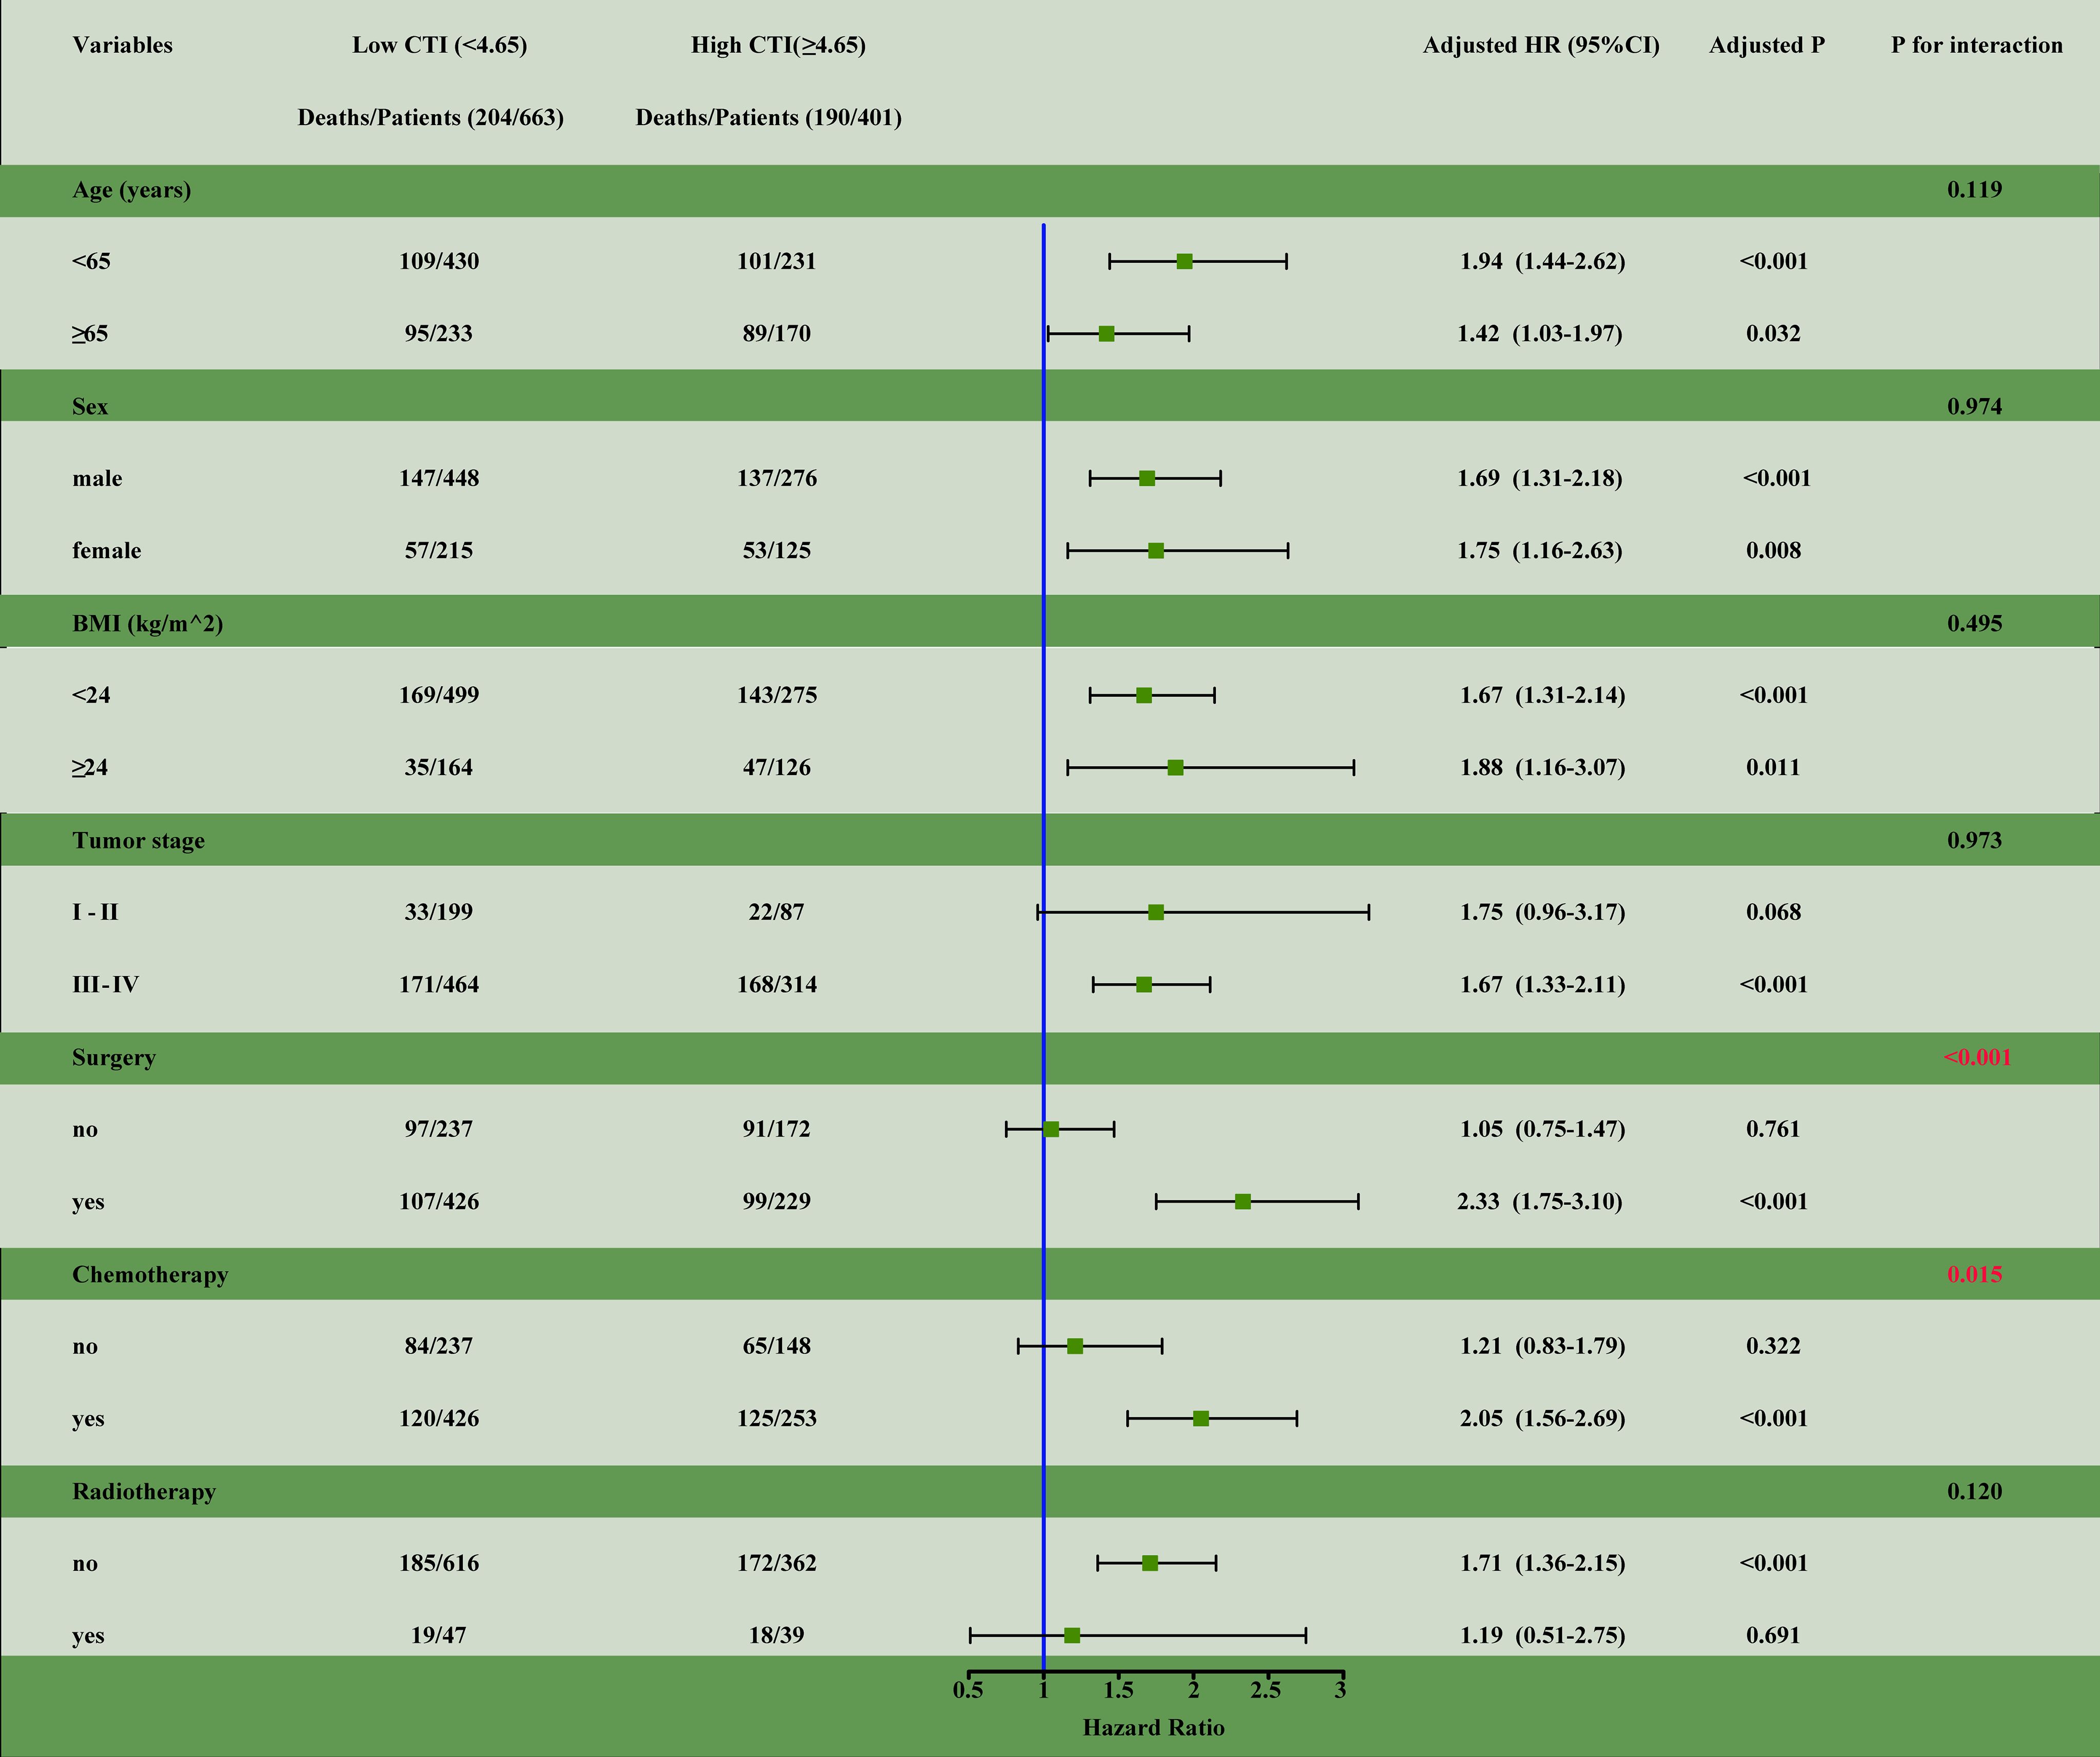This screenshot has height=1757, width=2100.
Task: Click the value 168/314
Action: pos(776,985)
